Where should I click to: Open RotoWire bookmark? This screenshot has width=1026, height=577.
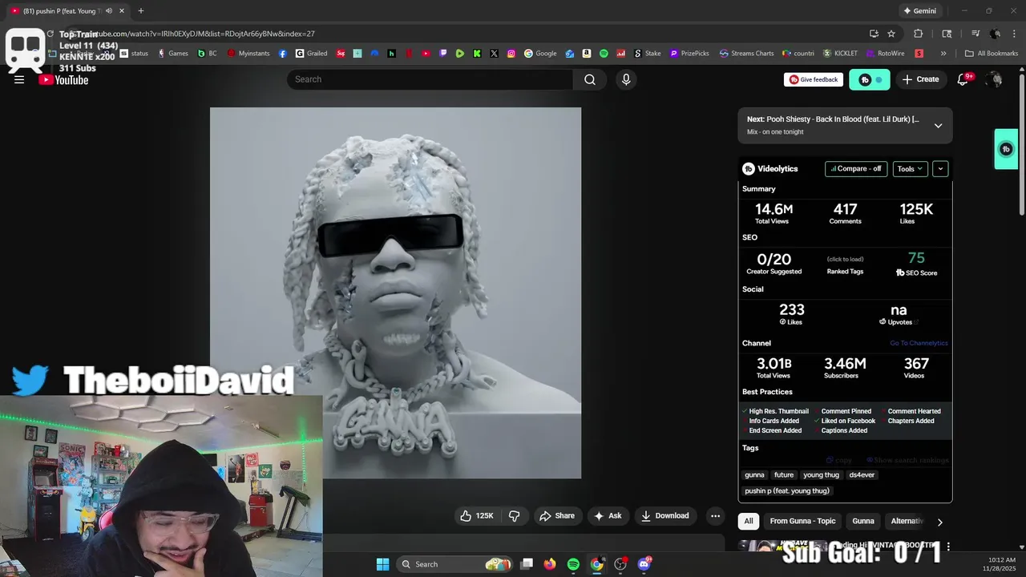pyautogui.click(x=885, y=54)
